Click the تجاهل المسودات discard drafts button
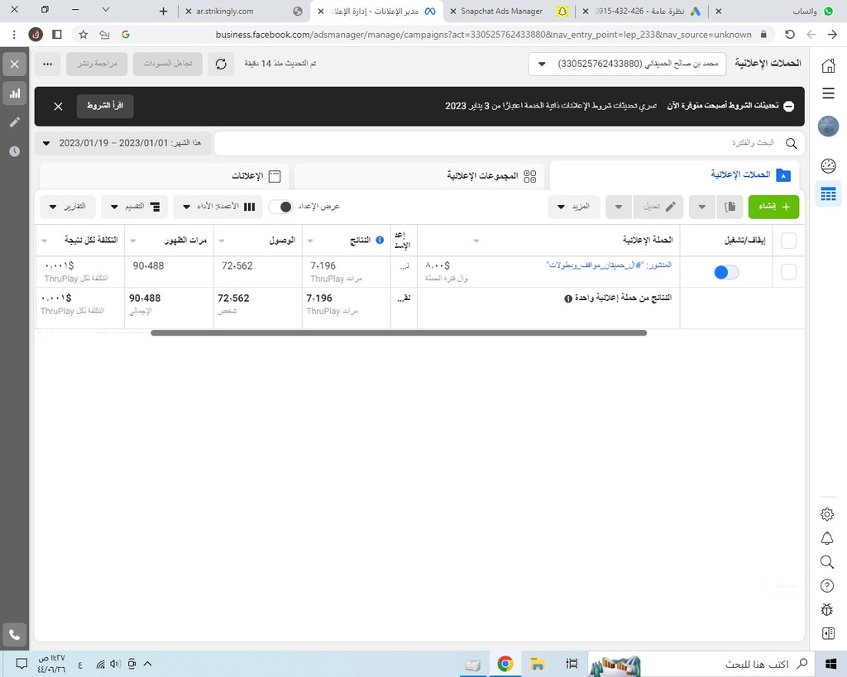Image resolution: width=847 pixels, height=677 pixels. pyautogui.click(x=167, y=64)
